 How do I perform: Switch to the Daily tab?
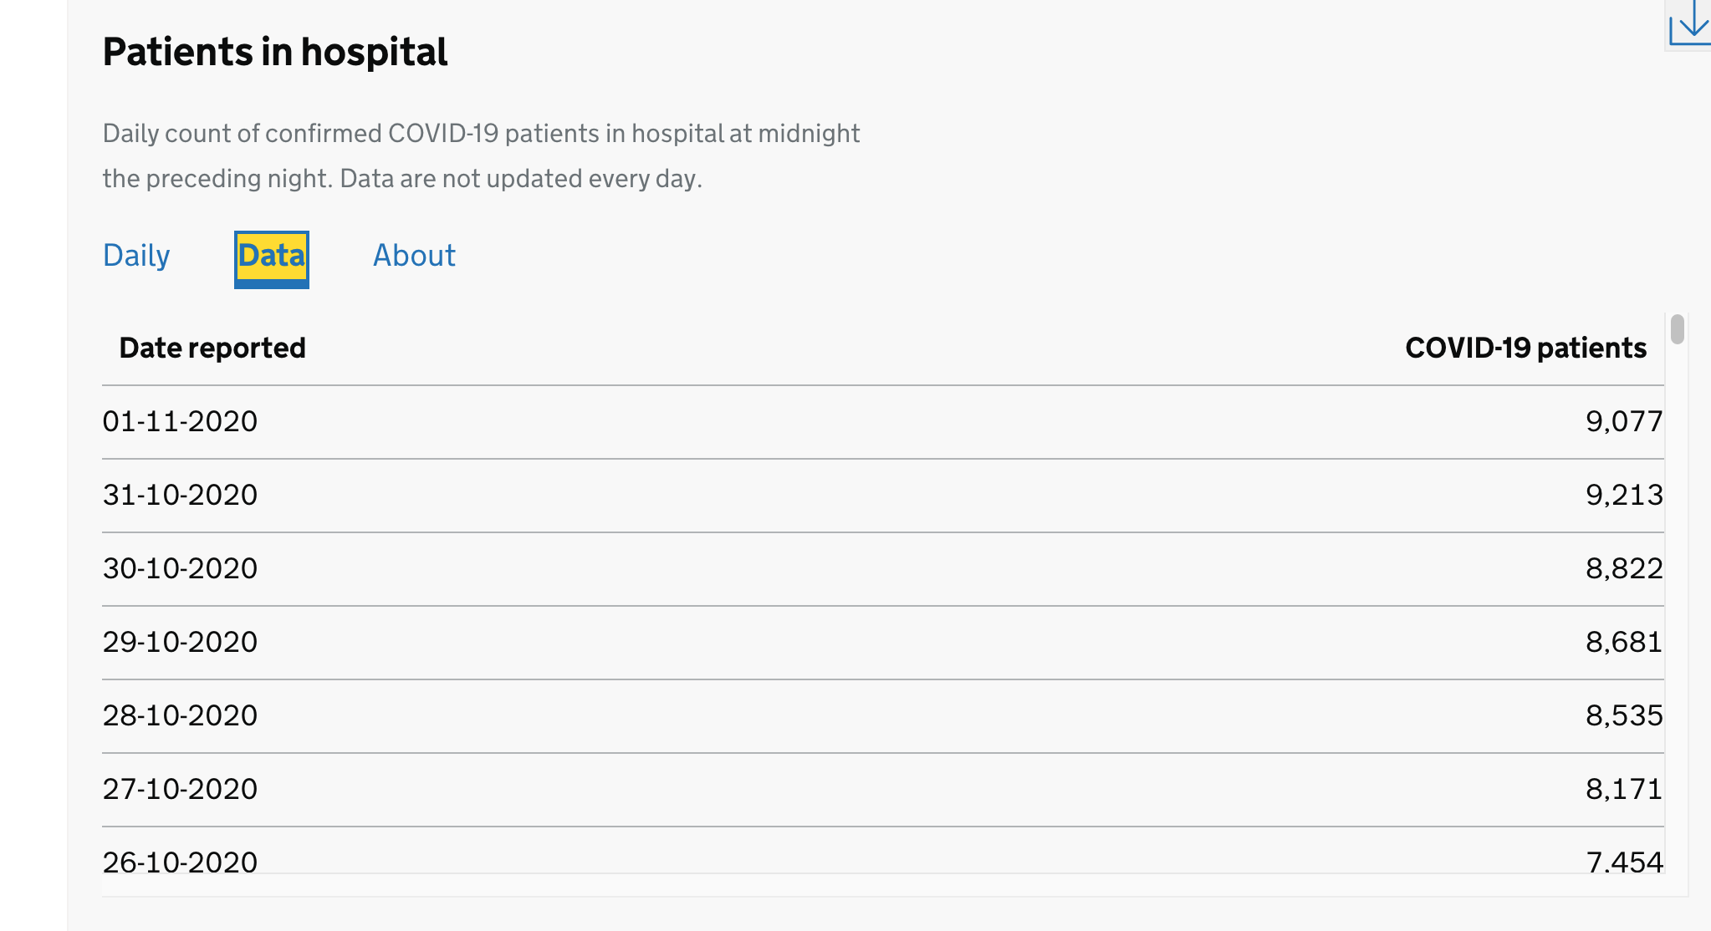click(136, 256)
